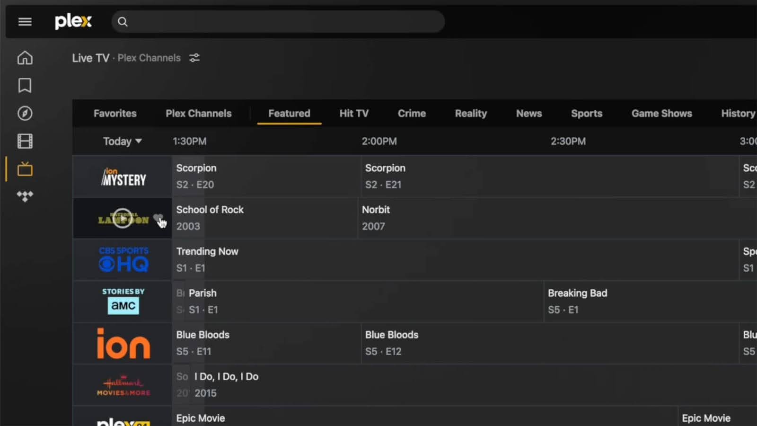Select the Reality tab

(471, 114)
